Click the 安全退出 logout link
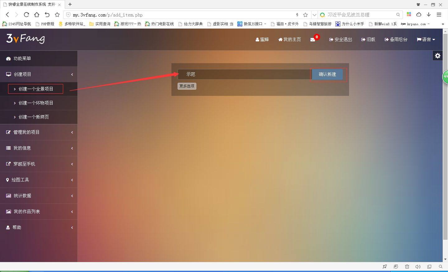Screen dimensions: 448x272 pos(341,40)
